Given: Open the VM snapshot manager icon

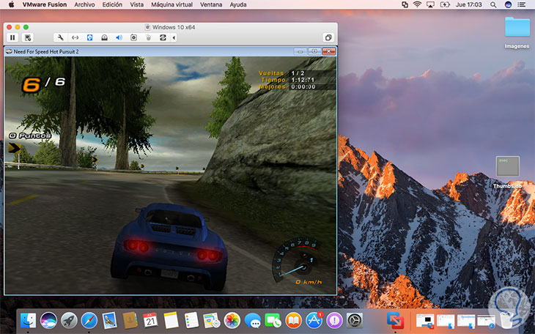Looking at the screenshot, I should tap(28, 37).
